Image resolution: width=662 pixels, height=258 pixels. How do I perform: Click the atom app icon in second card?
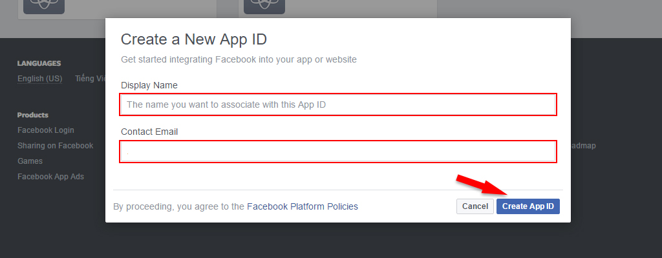[264, 6]
